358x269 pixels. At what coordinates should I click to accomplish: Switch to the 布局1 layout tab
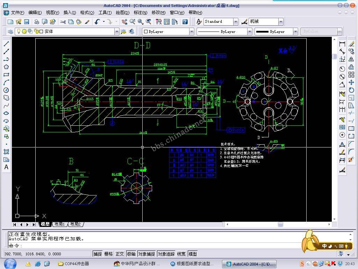pyautogui.click(x=60, y=224)
